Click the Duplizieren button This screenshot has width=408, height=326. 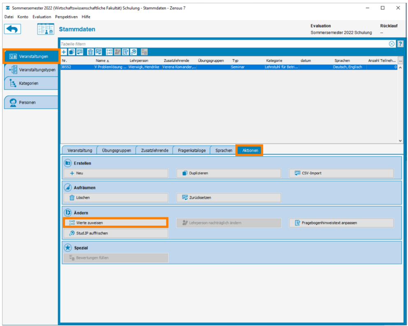coord(229,173)
